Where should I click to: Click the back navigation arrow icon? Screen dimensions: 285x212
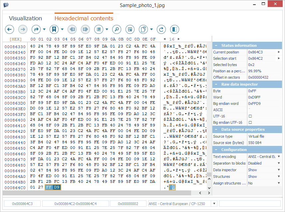click(x=9, y=29)
